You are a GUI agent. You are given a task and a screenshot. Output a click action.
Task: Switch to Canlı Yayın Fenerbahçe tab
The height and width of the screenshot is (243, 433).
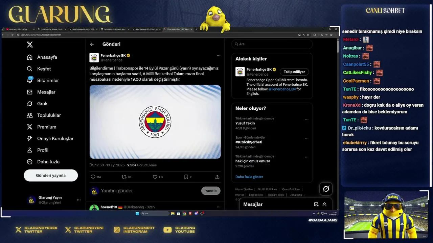pyautogui.click(x=115, y=29)
